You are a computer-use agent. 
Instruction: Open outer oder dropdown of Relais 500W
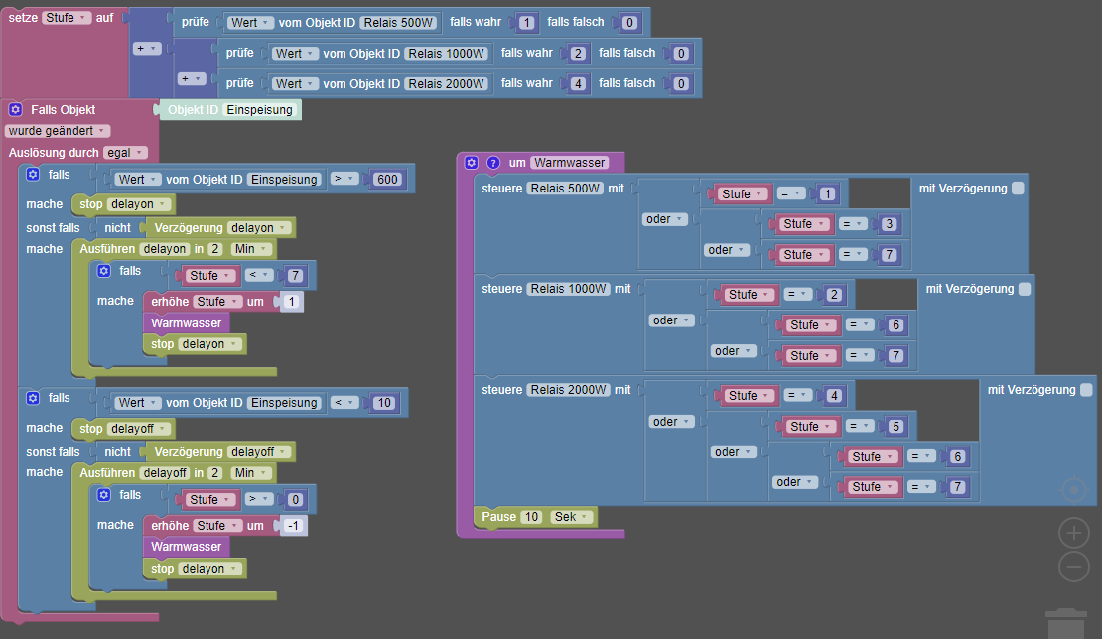[x=664, y=219]
